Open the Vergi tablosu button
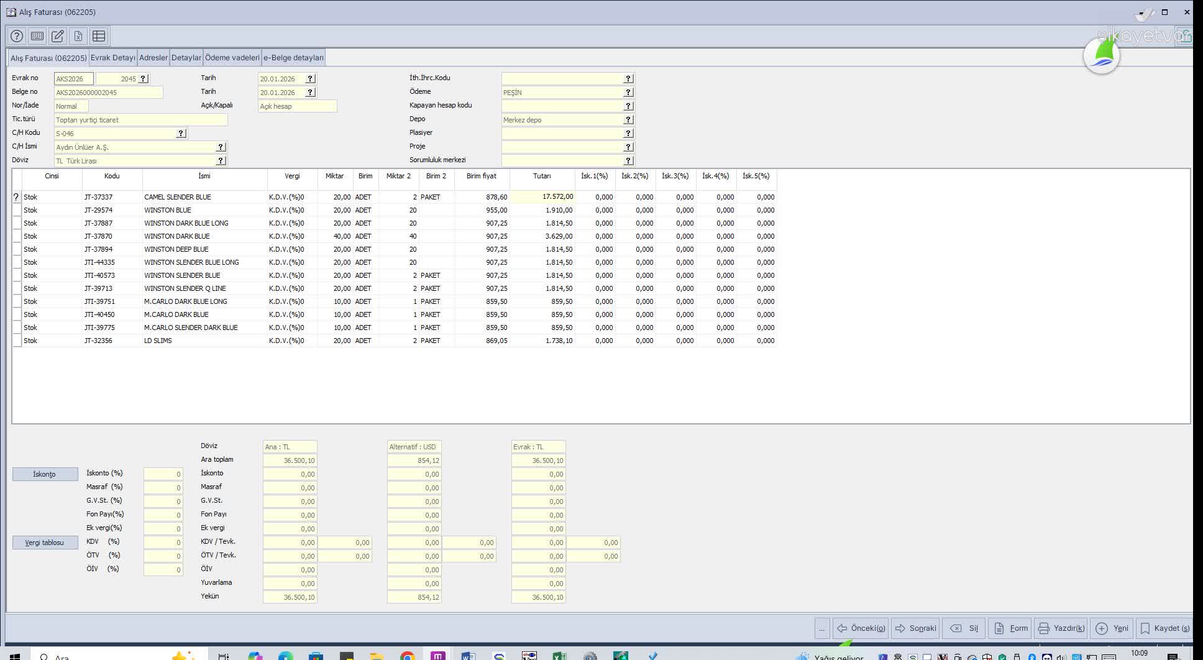Viewport: 1203px width, 660px height. pos(45,543)
